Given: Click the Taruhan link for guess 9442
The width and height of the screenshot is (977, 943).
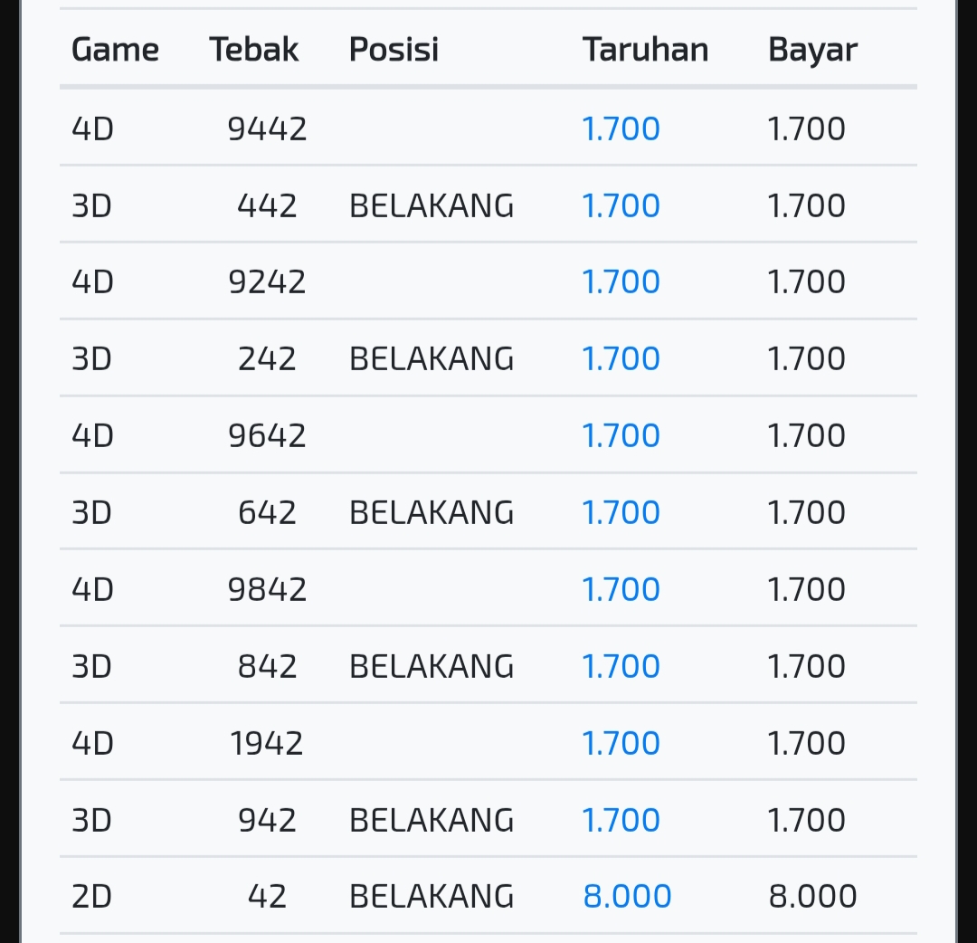Looking at the screenshot, I should point(621,129).
